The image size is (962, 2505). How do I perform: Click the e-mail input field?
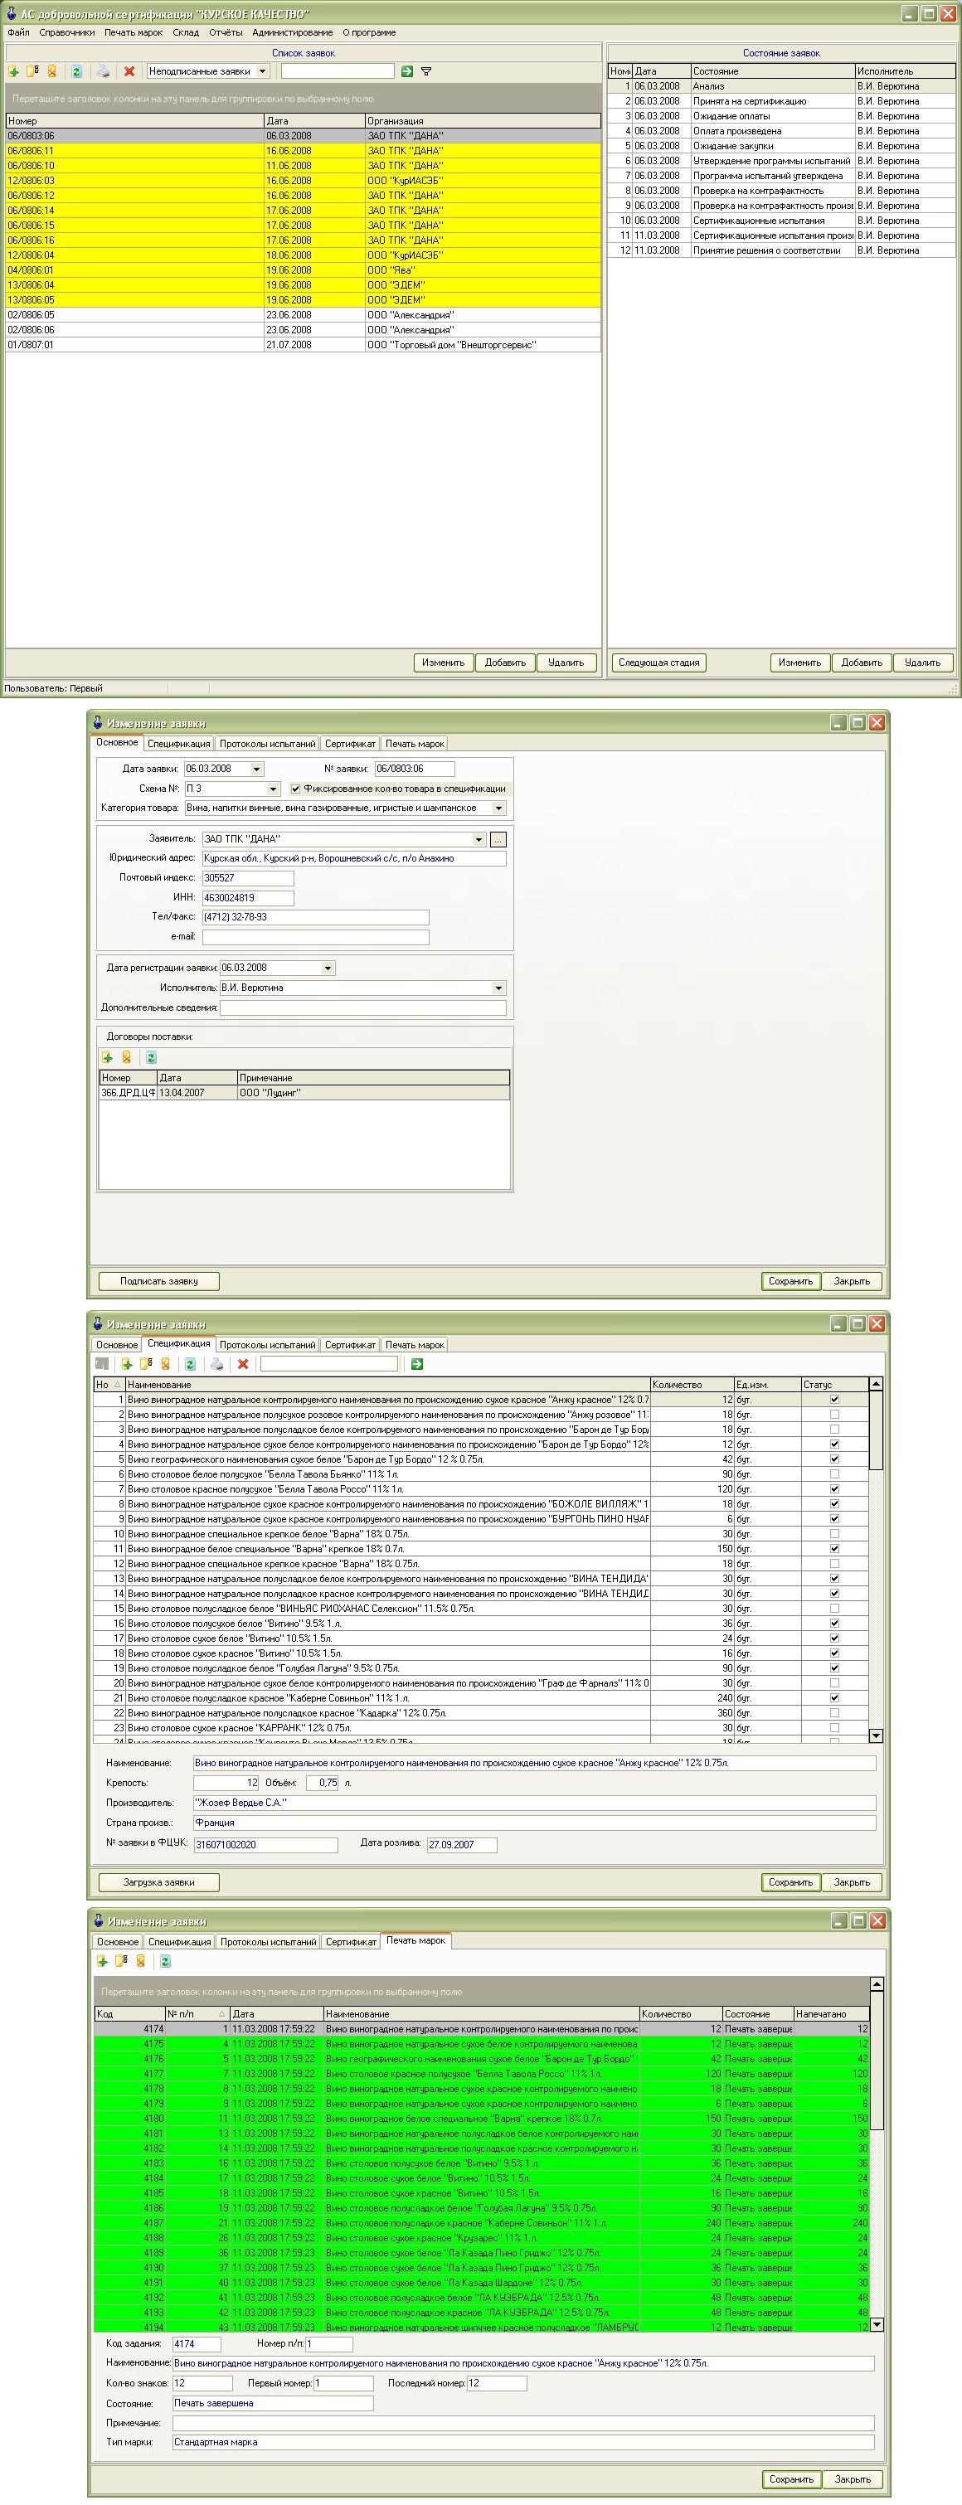(315, 938)
